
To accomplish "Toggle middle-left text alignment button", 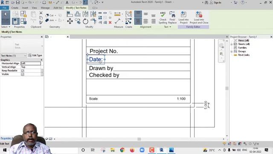I will 138,21.
